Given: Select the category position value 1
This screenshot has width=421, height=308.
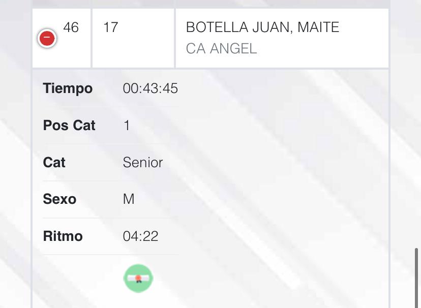Looking at the screenshot, I should click(x=127, y=126).
